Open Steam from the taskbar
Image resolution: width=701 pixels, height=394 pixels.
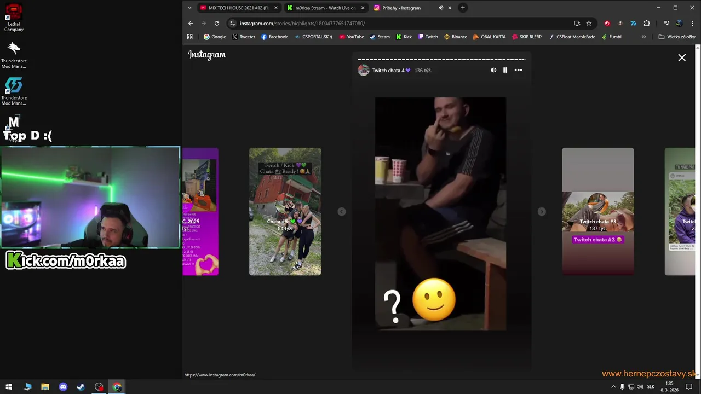point(81,387)
